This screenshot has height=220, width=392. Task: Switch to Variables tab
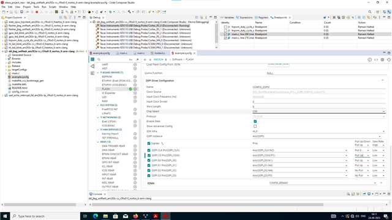click(x=227, y=18)
